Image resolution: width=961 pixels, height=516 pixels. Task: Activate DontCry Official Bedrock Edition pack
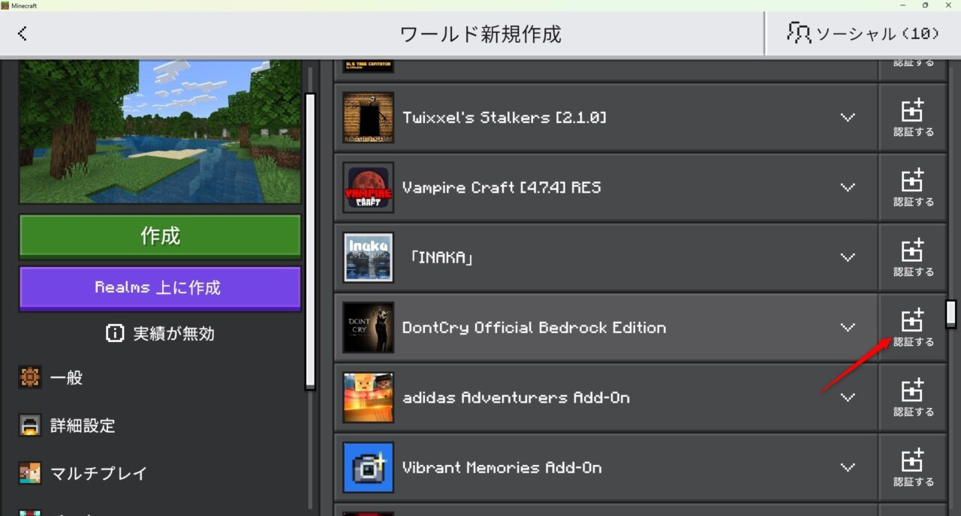[913, 328]
